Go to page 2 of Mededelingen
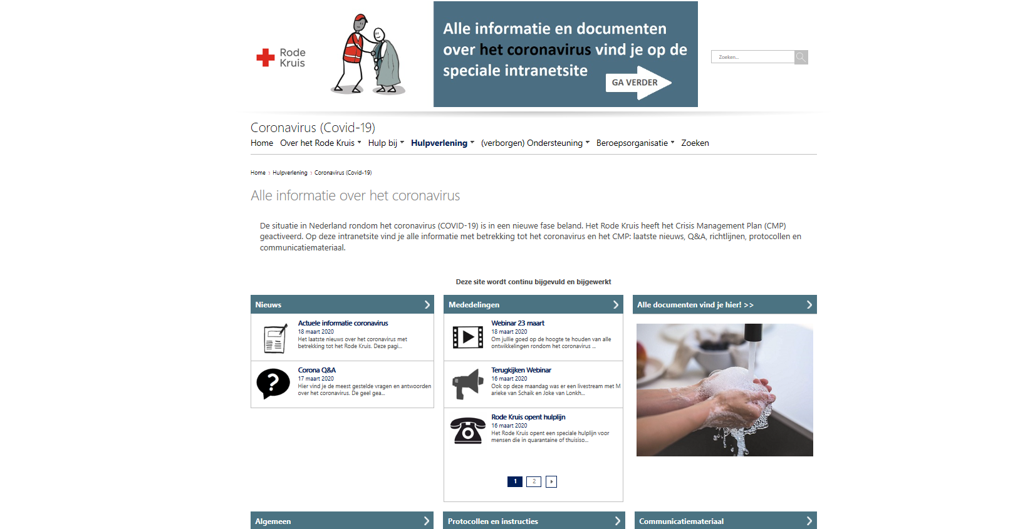Screen dimensions: 1035x529 (534, 481)
